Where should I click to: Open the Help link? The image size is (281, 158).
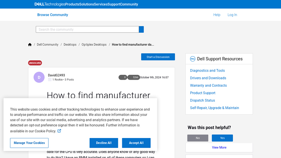[217, 15]
